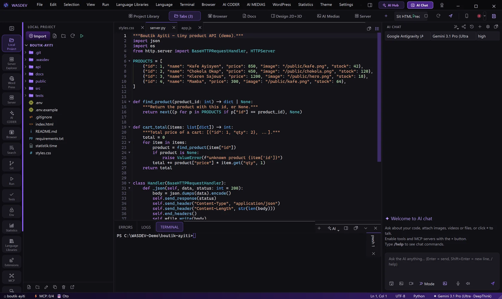
Task: Click the new folder icon beside Import
Action: point(63,36)
